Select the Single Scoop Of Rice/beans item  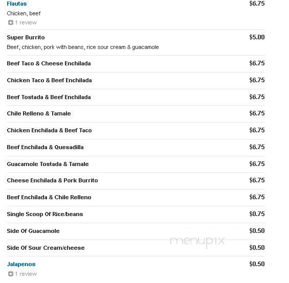(45, 214)
